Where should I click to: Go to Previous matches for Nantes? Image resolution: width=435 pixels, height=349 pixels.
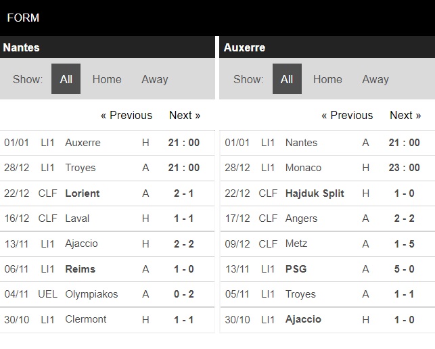pos(127,115)
